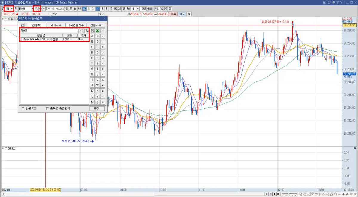Click the magnifier symbol search icon in toolbar
Screen dimensions: 358x197
[36, 9]
